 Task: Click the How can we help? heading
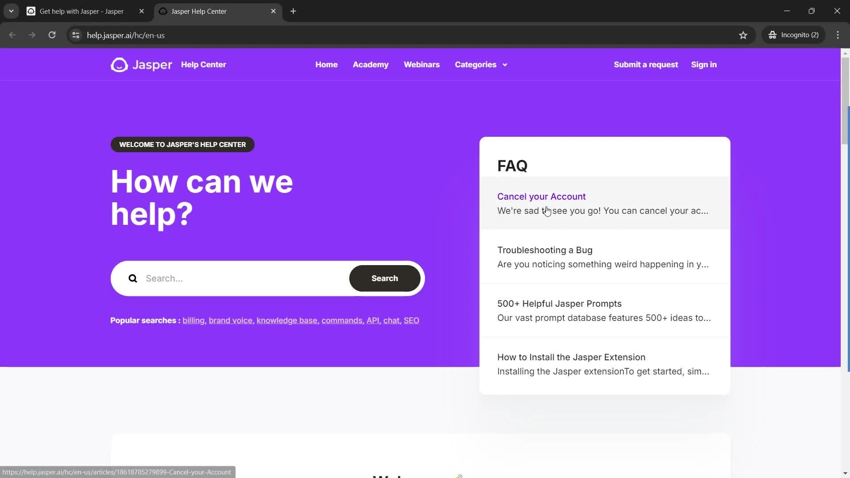click(201, 197)
